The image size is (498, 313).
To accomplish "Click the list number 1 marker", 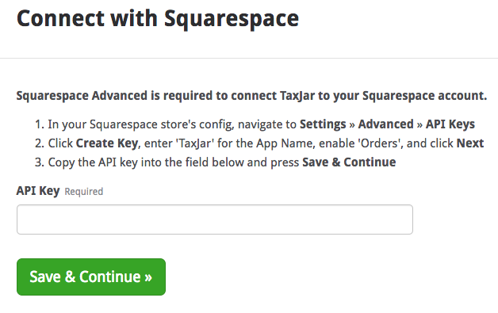I will pyautogui.click(x=40, y=124).
